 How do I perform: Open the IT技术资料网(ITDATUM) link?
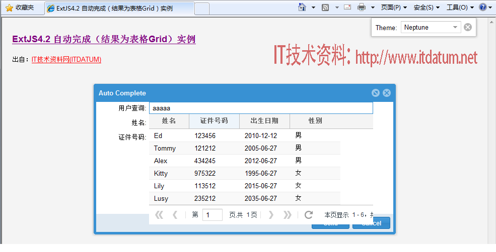66,59
